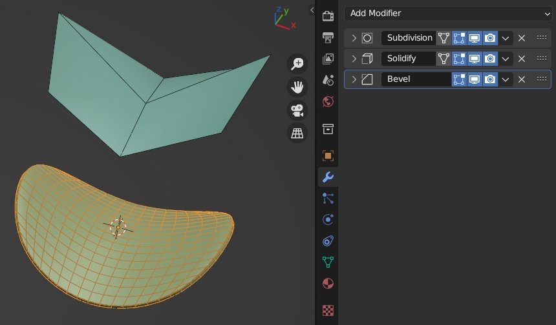
Task: Remove the Bevel modifier
Action: click(522, 79)
